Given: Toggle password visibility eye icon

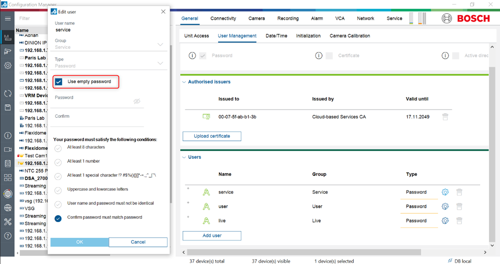Looking at the screenshot, I should (x=137, y=102).
